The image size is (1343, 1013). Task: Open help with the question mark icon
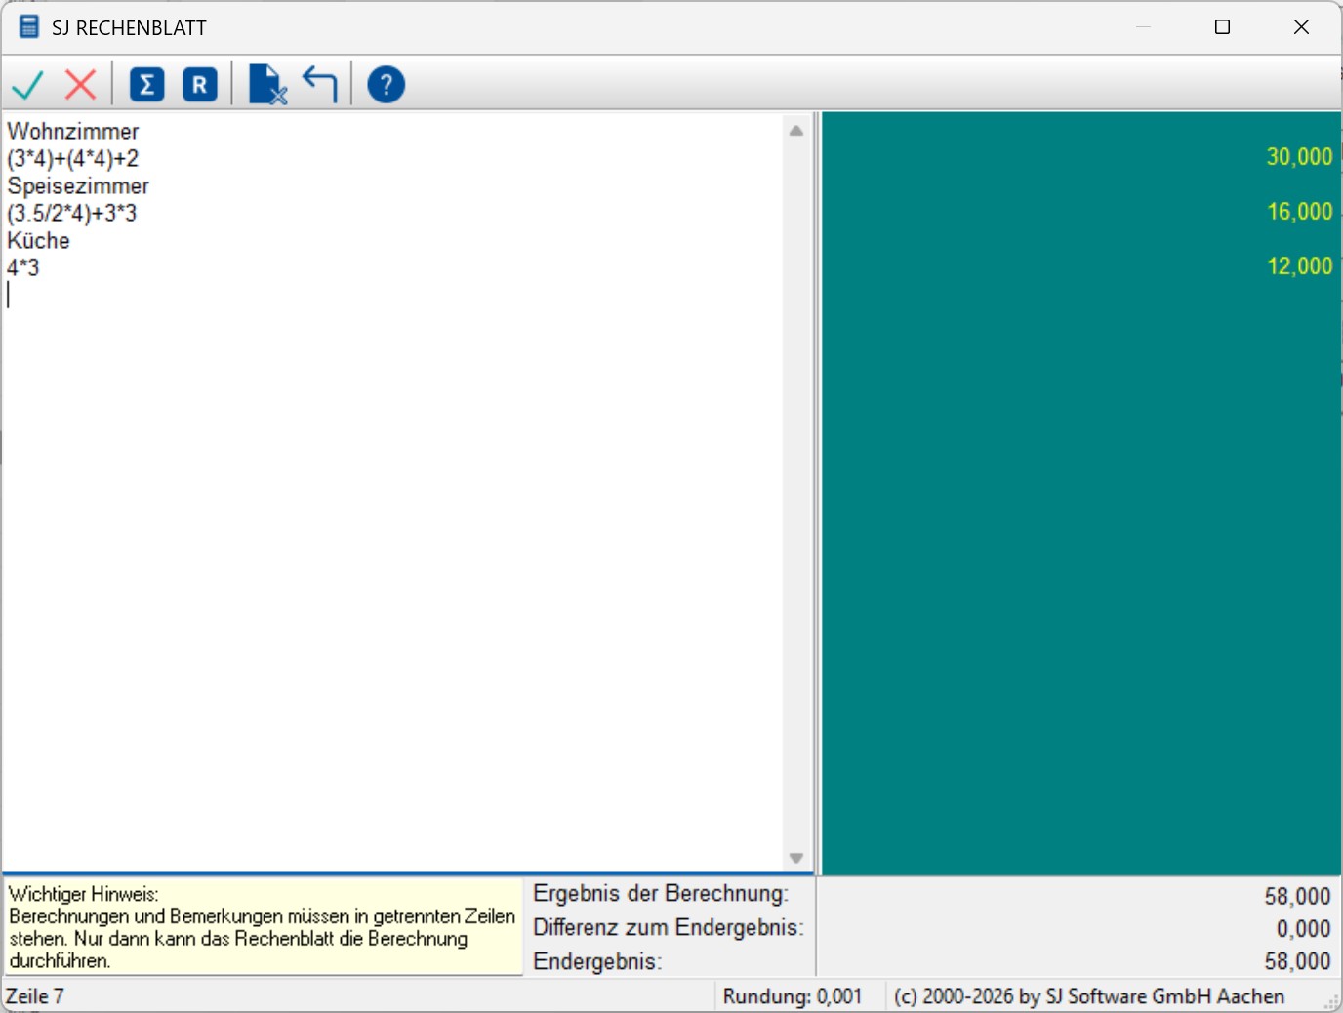[386, 85]
